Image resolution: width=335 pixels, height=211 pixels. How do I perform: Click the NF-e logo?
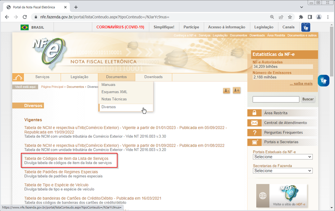tap(50, 54)
